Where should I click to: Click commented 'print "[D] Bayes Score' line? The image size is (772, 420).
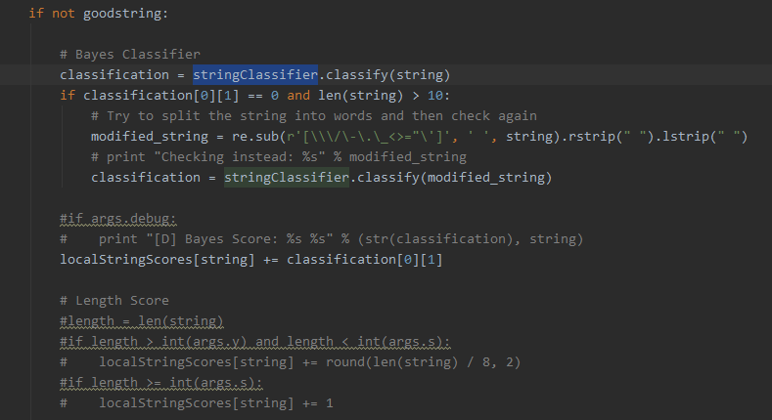tap(322, 239)
